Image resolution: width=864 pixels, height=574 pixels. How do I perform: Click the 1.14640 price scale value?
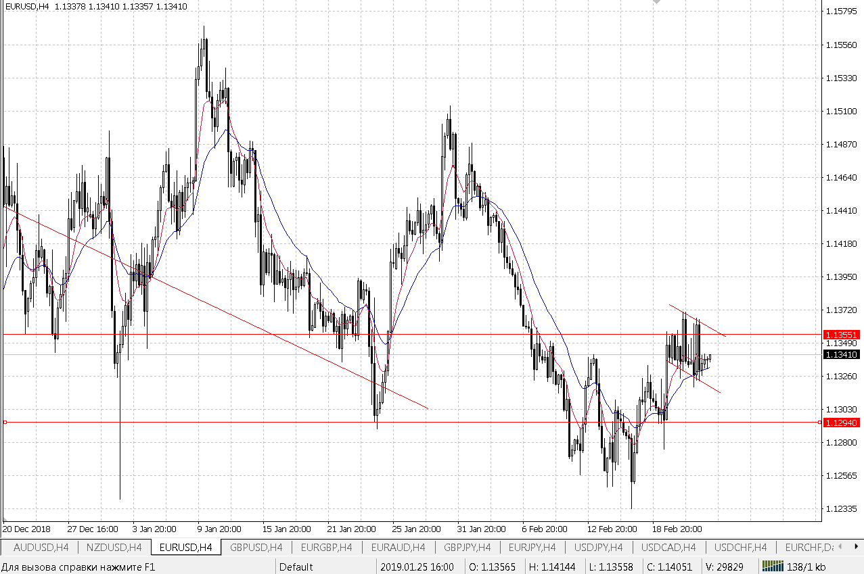click(842, 177)
